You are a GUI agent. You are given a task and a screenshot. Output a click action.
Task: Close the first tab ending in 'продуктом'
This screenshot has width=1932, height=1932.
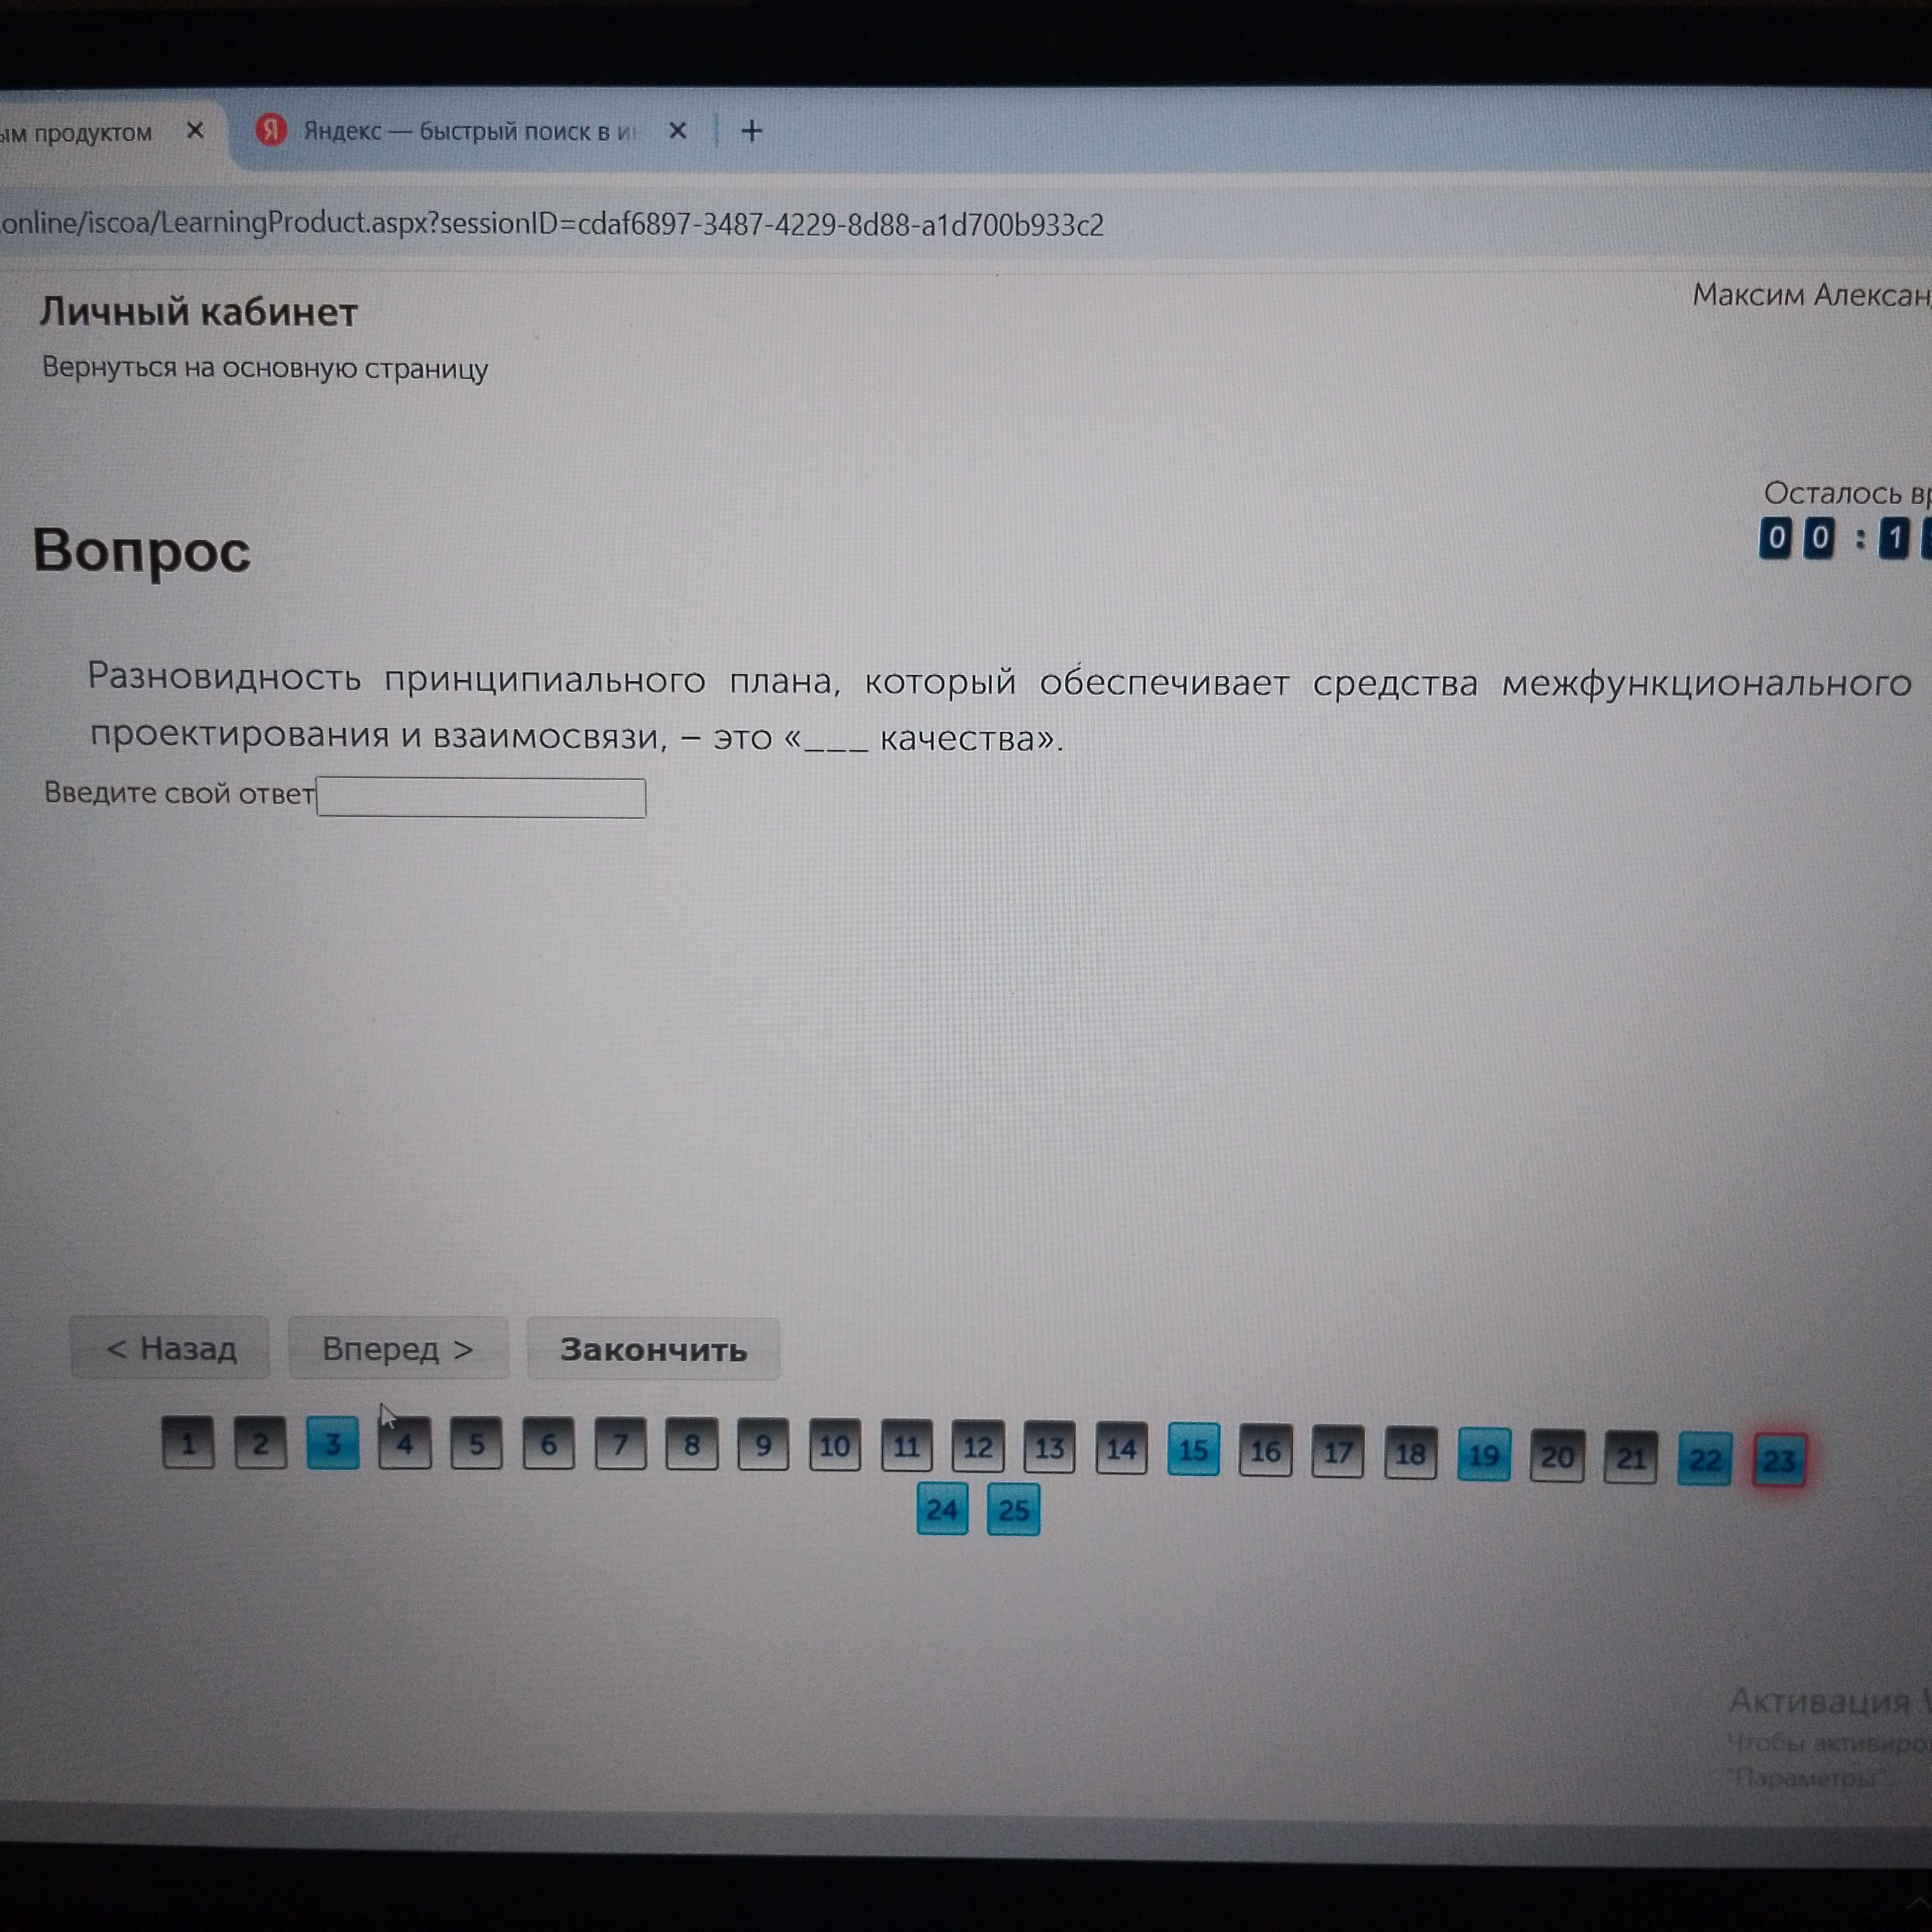(195, 131)
